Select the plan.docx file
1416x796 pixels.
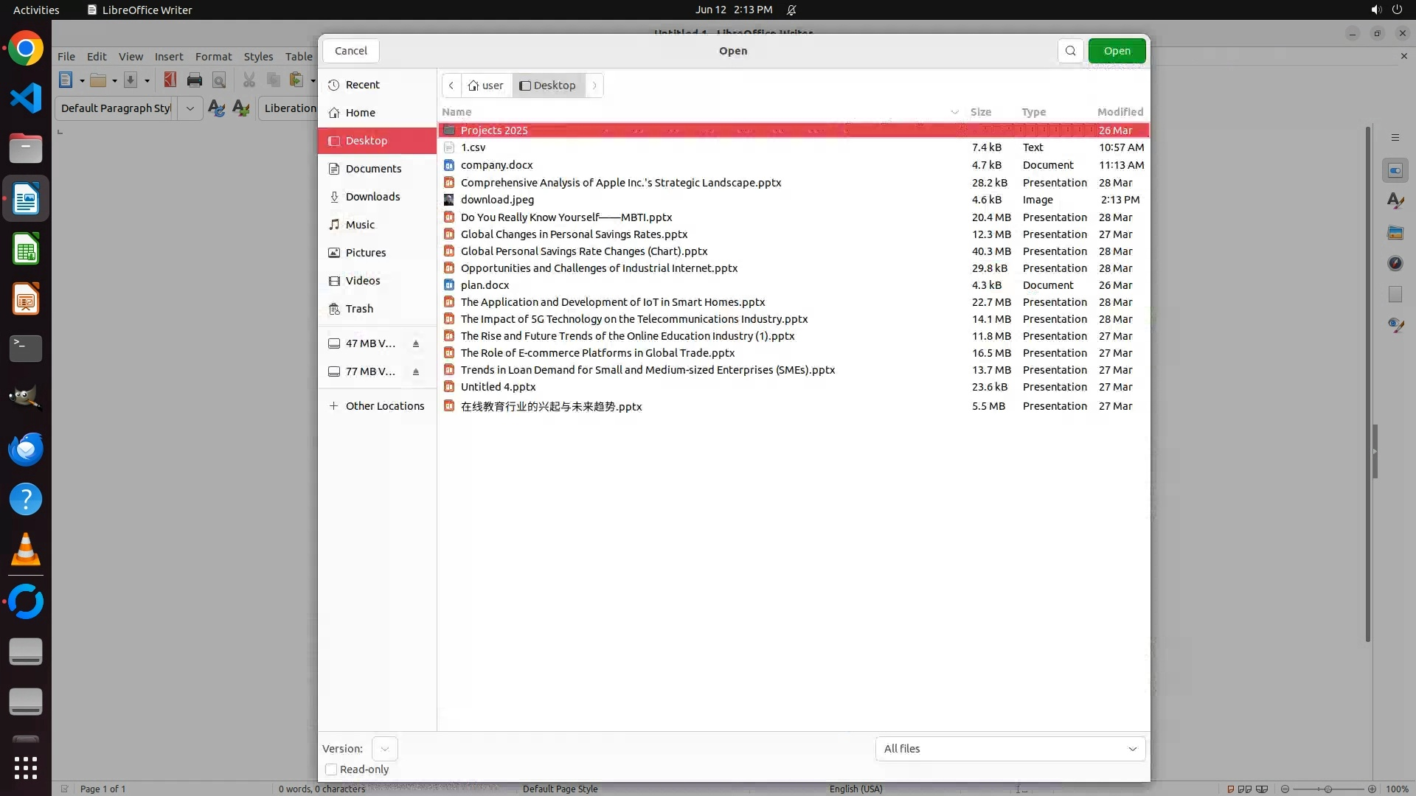pyautogui.click(x=485, y=285)
